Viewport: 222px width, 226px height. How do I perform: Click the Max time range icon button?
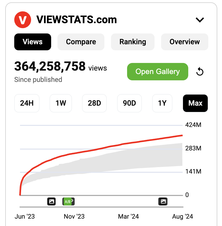[x=195, y=103]
